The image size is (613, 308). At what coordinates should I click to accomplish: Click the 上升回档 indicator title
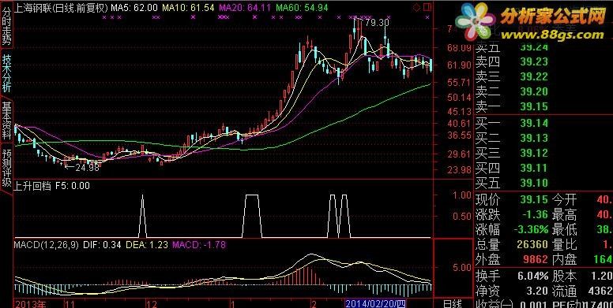click(32, 186)
